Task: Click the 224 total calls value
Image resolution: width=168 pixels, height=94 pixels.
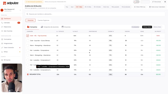Action: click(58, 74)
